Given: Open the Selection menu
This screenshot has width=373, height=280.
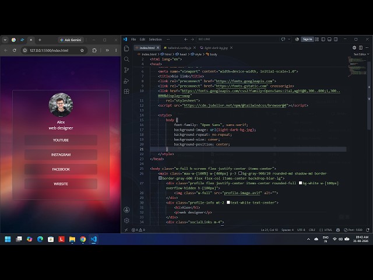Looking at the screenshot, I should tap(155, 39).
